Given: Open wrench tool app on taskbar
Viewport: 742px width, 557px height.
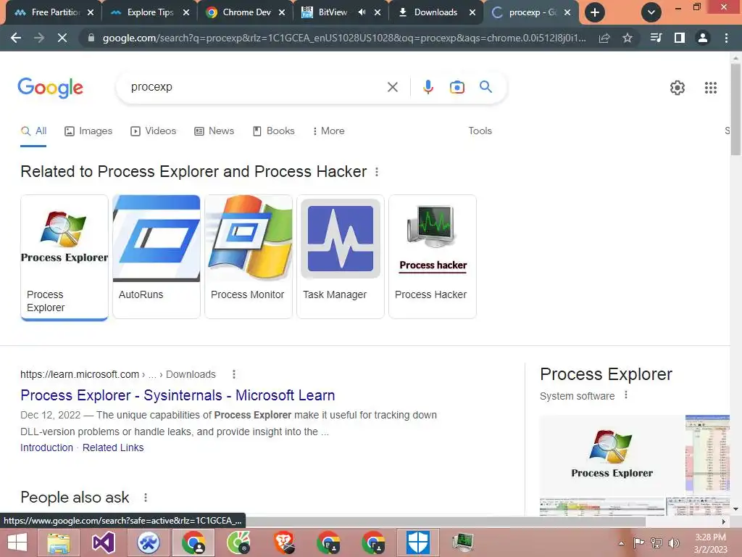Looking at the screenshot, I should point(148,542).
